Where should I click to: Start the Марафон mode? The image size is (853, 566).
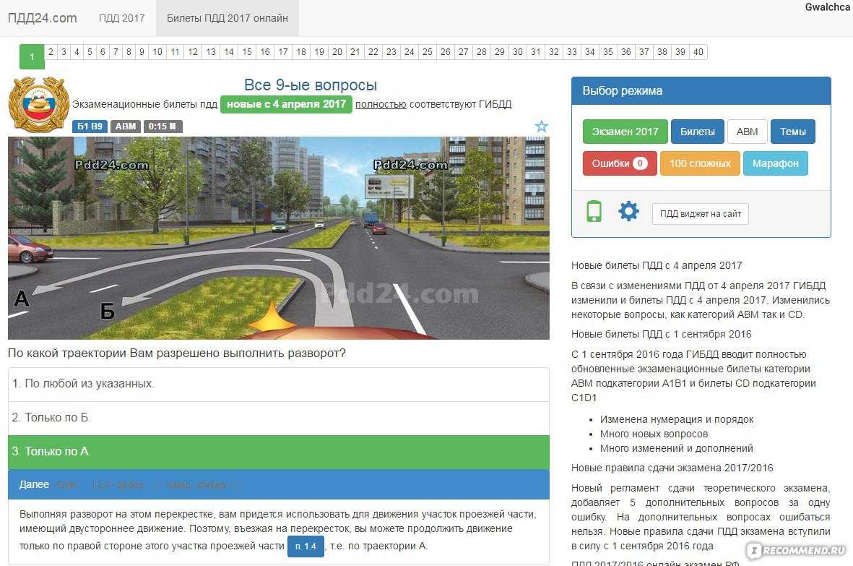coord(775,163)
